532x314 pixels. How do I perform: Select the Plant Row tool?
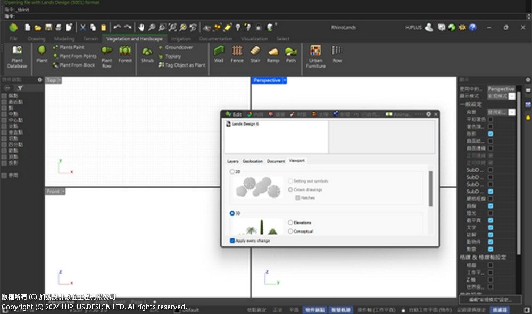pos(106,57)
